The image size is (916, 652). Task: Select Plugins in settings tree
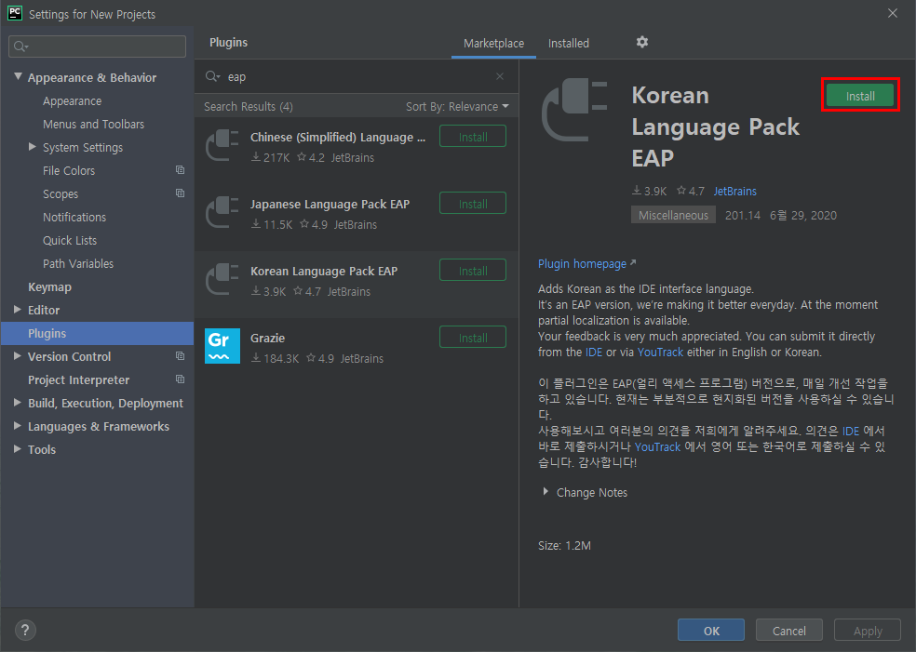click(97, 333)
